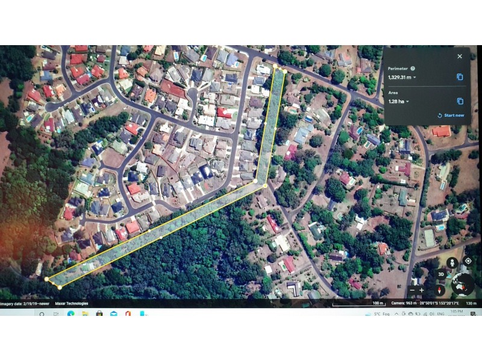Image resolution: width=482 pixels, height=361 pixels.
Task: Copy the area measurement value
Action: [x=460, y=101]
